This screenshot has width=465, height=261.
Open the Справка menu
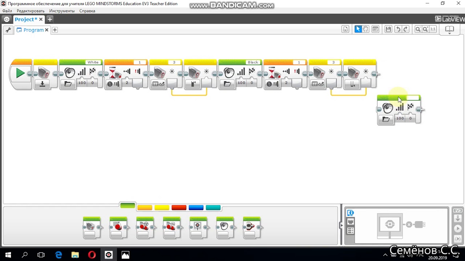pos(87,11)
